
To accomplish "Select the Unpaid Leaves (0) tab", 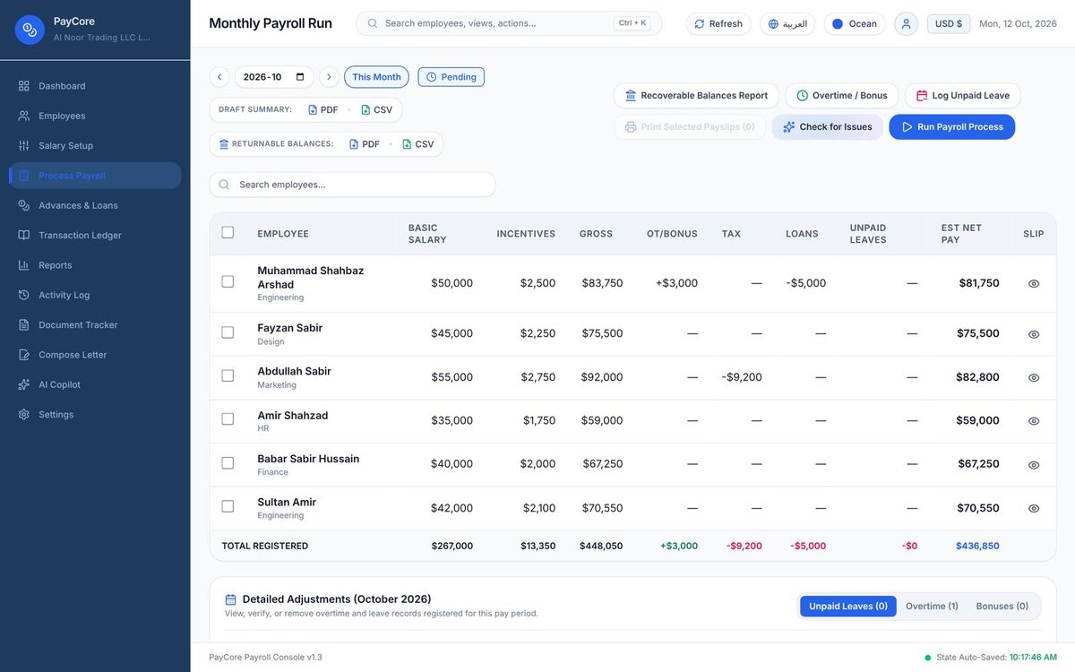I will (x=848, y=607).
